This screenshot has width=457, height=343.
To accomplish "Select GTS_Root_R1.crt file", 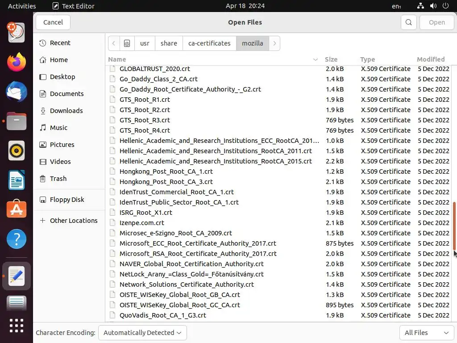I will 279,100.
